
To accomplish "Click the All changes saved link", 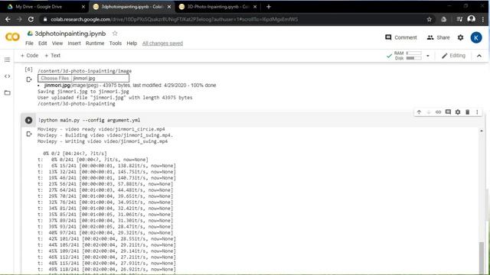I will (162, 44).
